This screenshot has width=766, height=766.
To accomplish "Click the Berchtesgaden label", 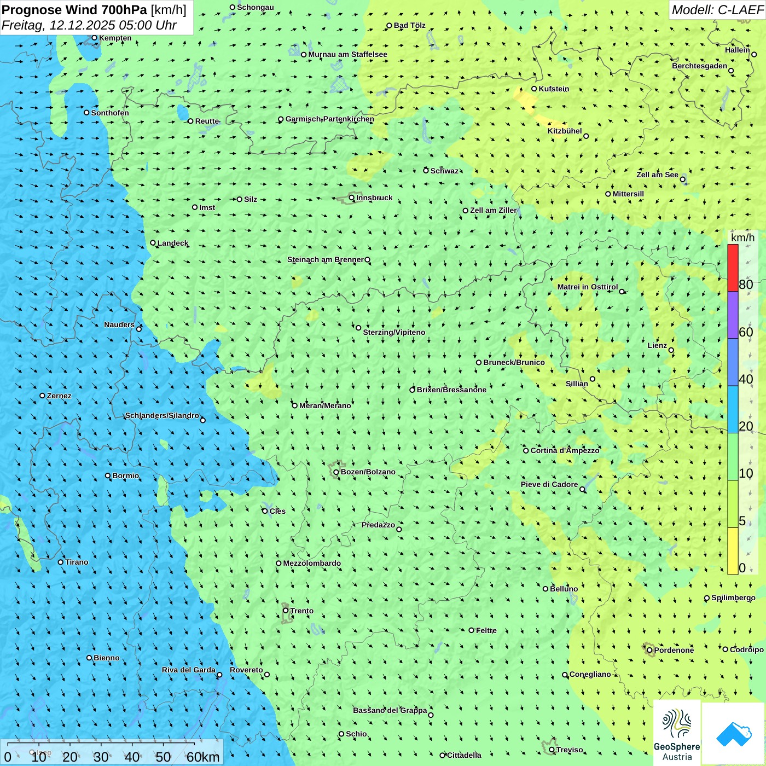I will (700, 66).
